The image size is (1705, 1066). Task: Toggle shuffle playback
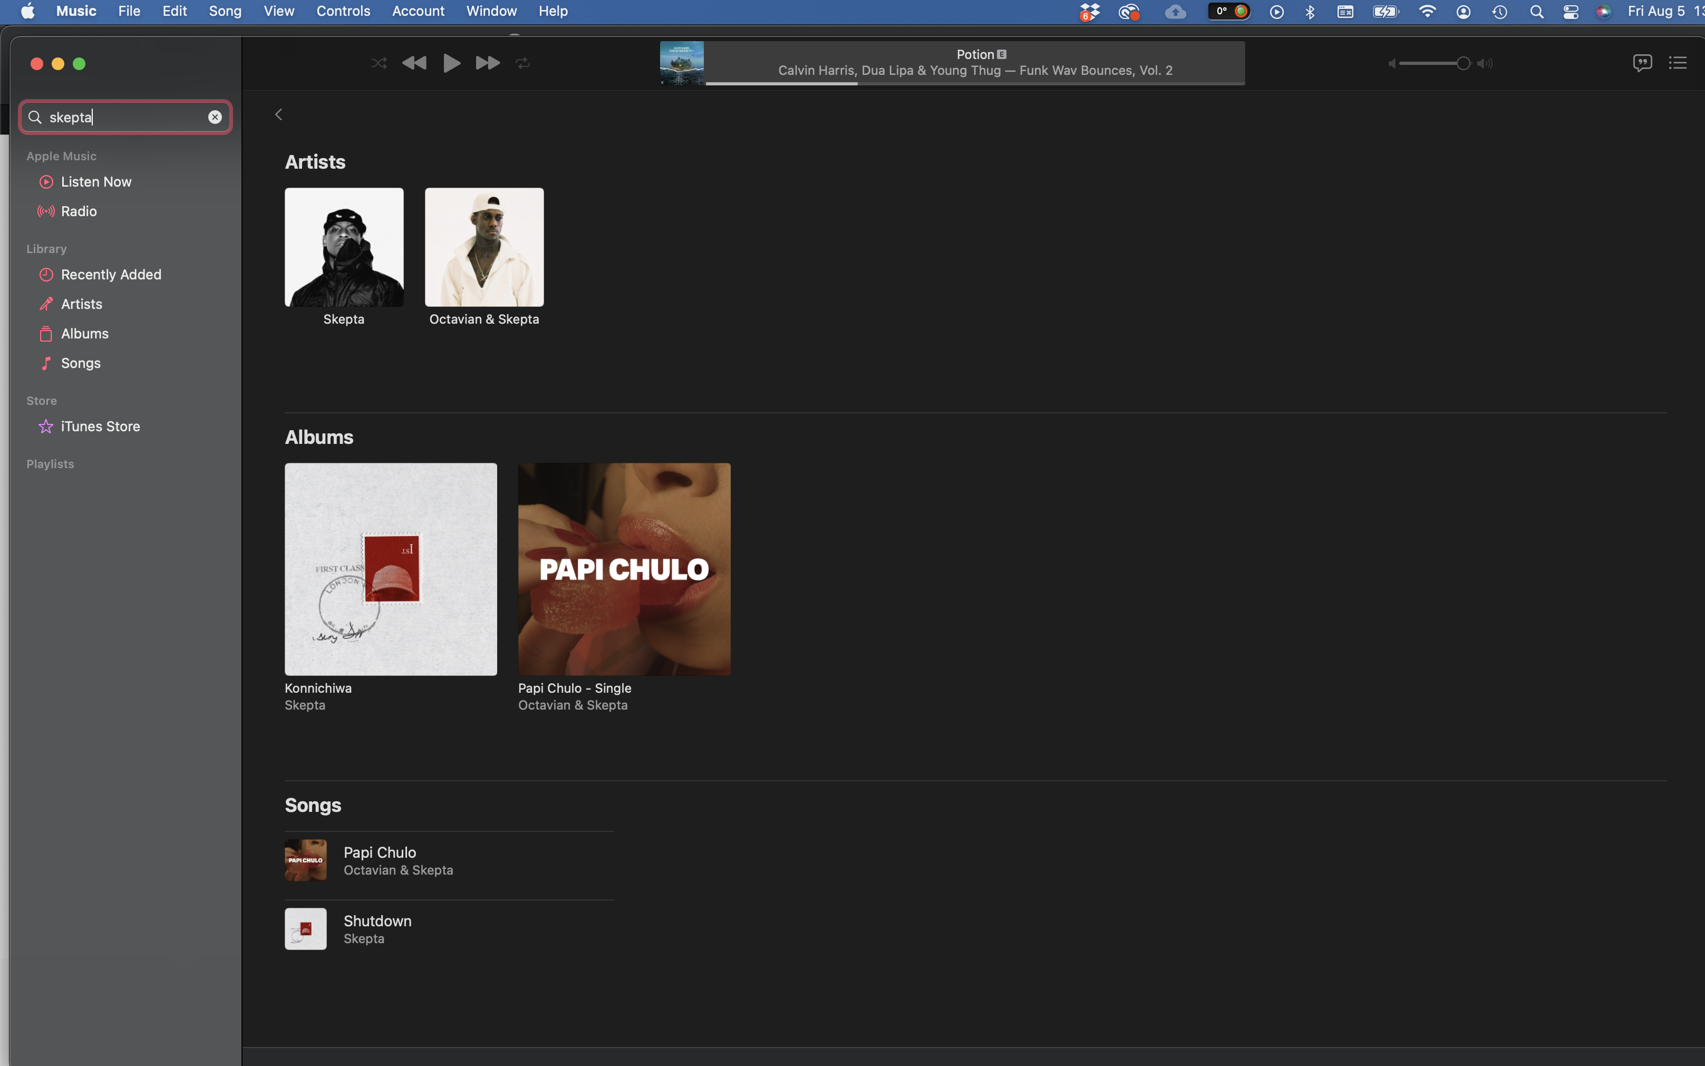click(x=379, y=63)
